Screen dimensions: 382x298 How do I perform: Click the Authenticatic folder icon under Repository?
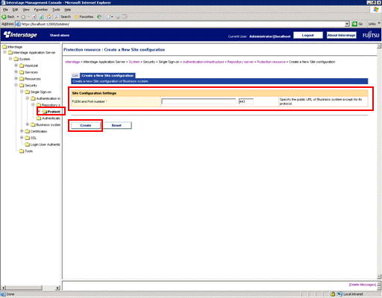pos(39,118)
